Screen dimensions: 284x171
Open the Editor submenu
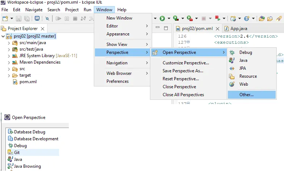[x=123, y=26]
